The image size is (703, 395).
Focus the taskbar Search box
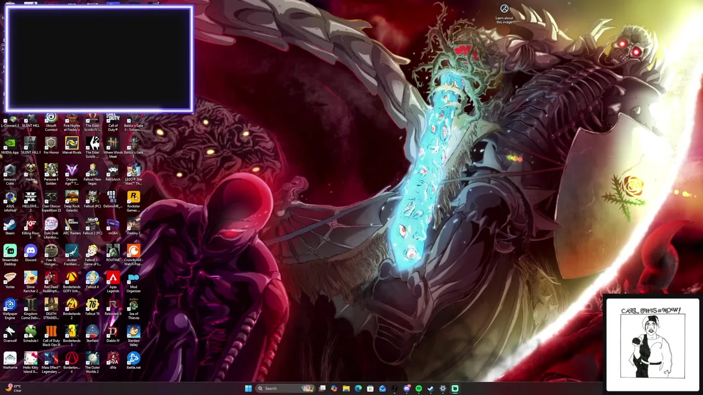tap(286, 388)
